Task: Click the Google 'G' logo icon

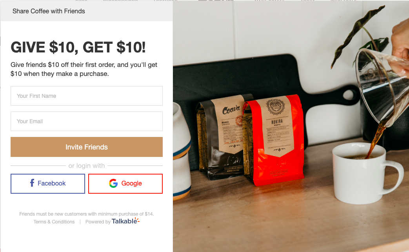Action: point(113,183)
